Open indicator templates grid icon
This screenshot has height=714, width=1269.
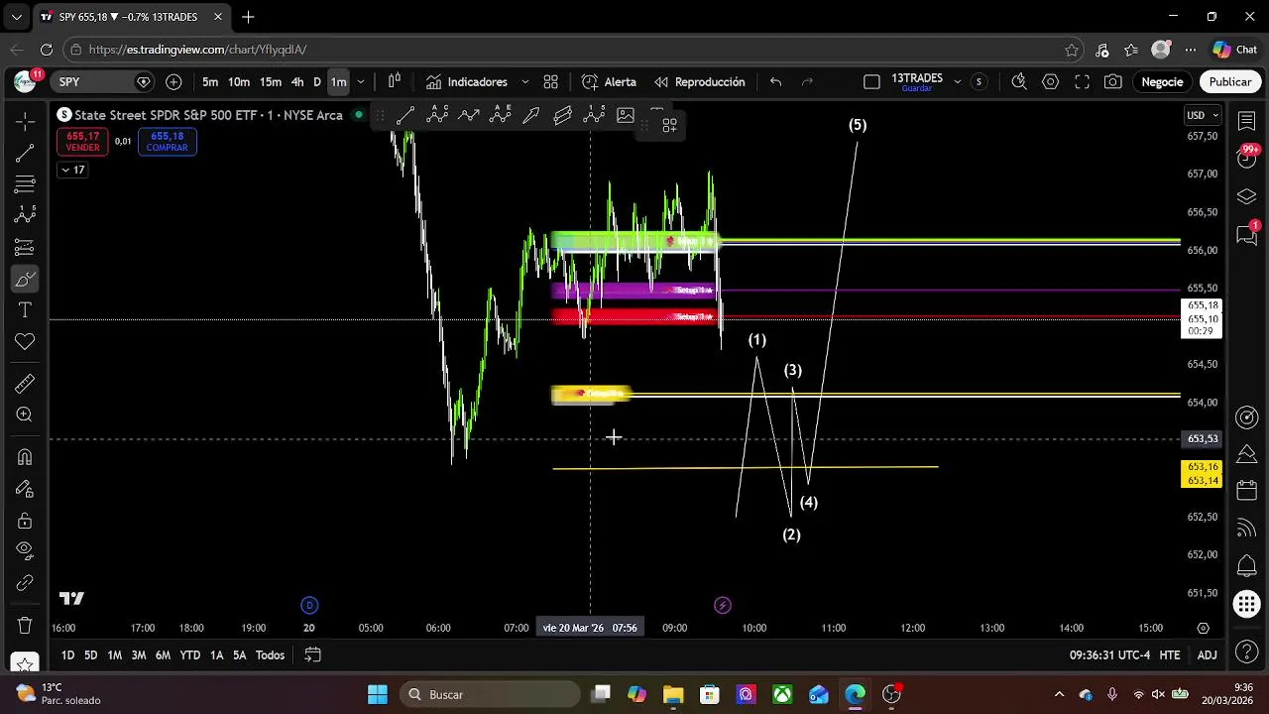(x=551, y=82)
